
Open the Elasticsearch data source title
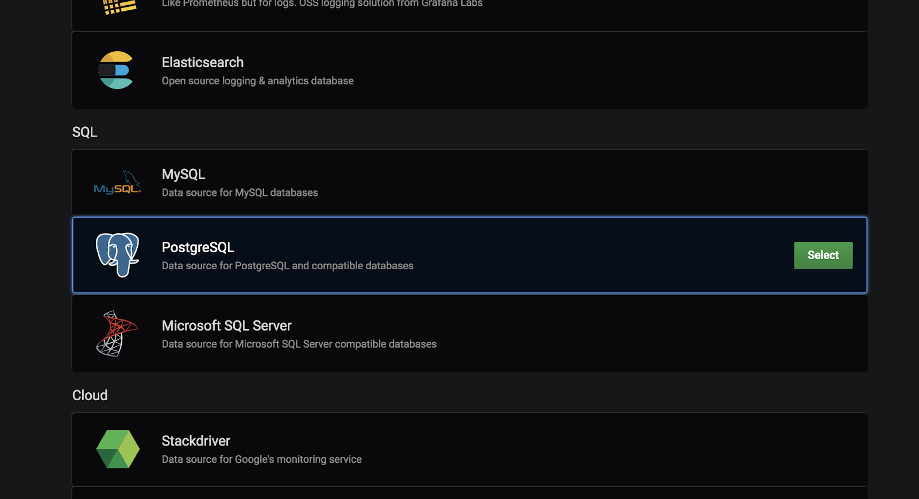click(x=202, y=62)
